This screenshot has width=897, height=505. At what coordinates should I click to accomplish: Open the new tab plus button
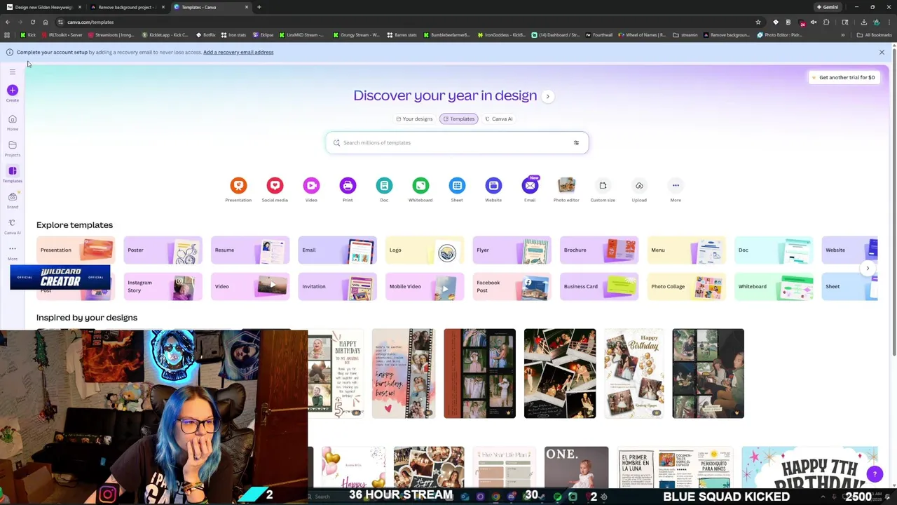pos(259,7)
